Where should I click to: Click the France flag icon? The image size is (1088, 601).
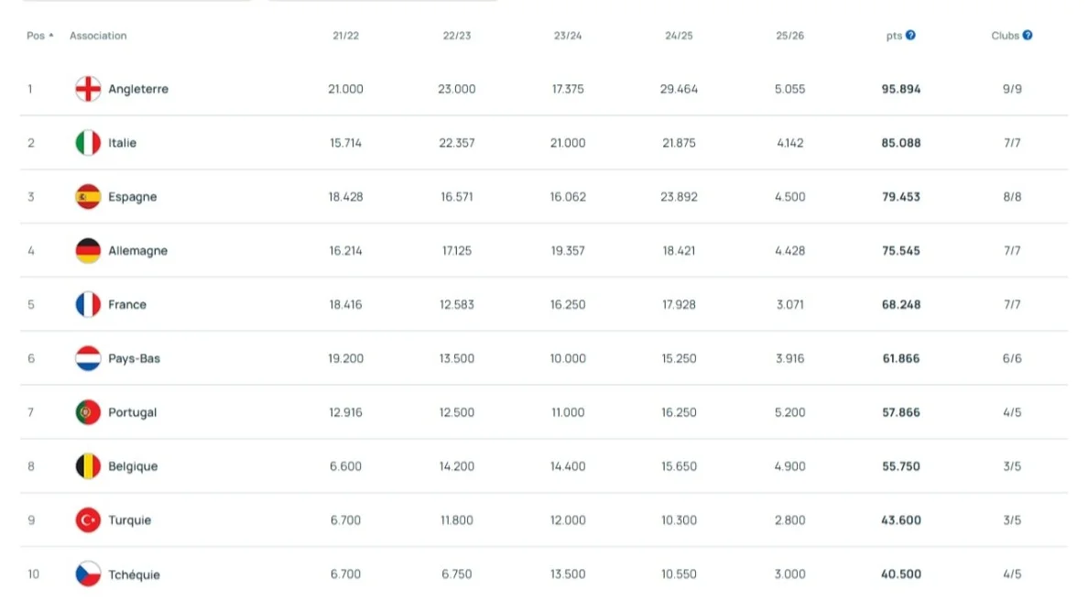[x=88, y=305]
